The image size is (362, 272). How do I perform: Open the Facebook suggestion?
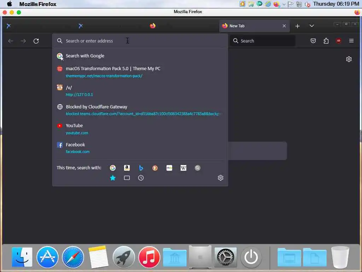pyautogui.click(x=140, y=148)
